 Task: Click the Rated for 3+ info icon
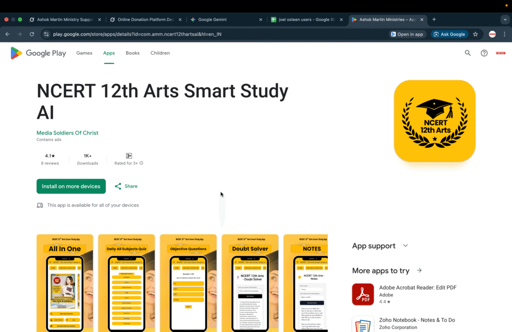click(x=140, y=163)
